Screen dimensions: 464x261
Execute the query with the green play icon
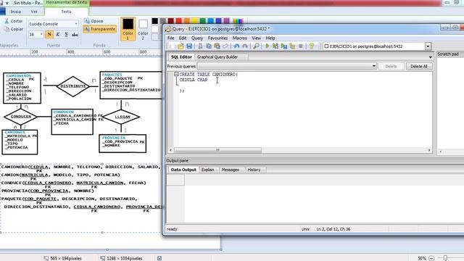click(x=268, y=46)
